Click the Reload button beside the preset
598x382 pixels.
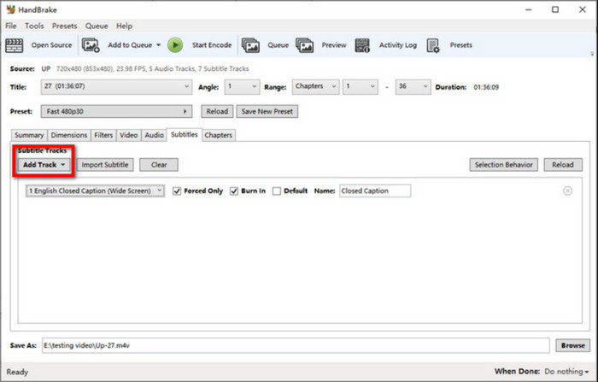point(217,111)
